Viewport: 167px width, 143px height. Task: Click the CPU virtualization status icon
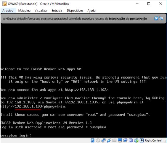131,140
